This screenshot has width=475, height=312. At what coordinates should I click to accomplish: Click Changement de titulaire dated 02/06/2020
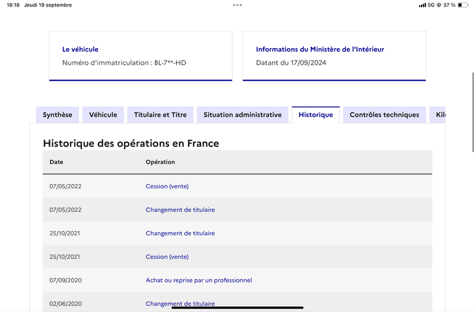click(180, 304)
